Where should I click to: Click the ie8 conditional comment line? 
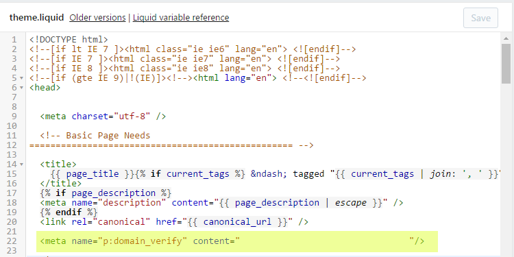184,69
